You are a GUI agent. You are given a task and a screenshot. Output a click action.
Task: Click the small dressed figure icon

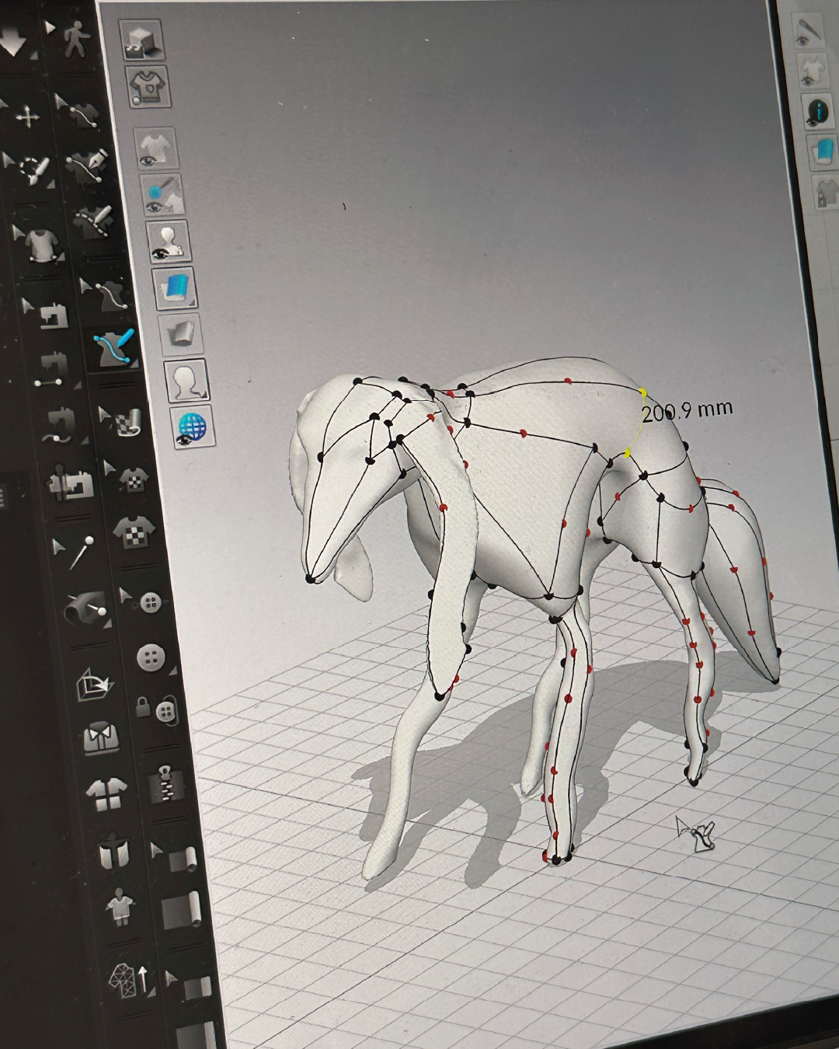[x=120, y=907]
